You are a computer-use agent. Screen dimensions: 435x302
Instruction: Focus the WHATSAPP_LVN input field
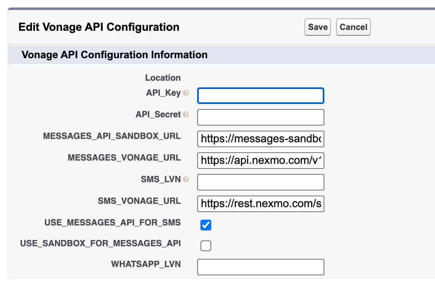click(x=260, y=267)
